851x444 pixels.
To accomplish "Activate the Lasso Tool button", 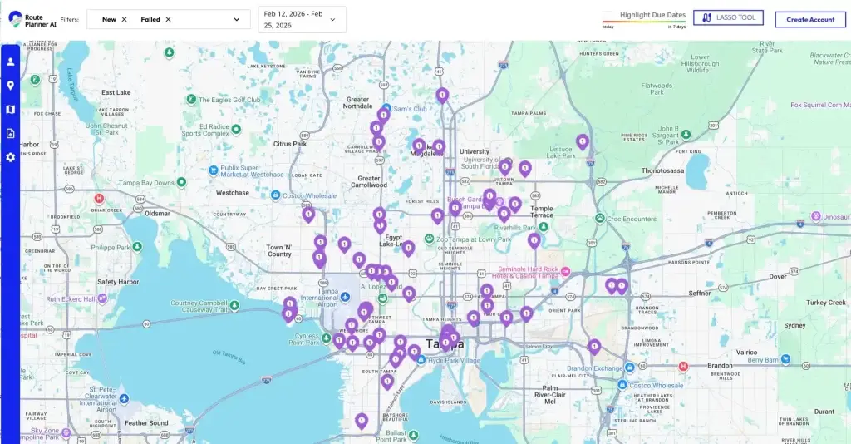I will [728, 17].
